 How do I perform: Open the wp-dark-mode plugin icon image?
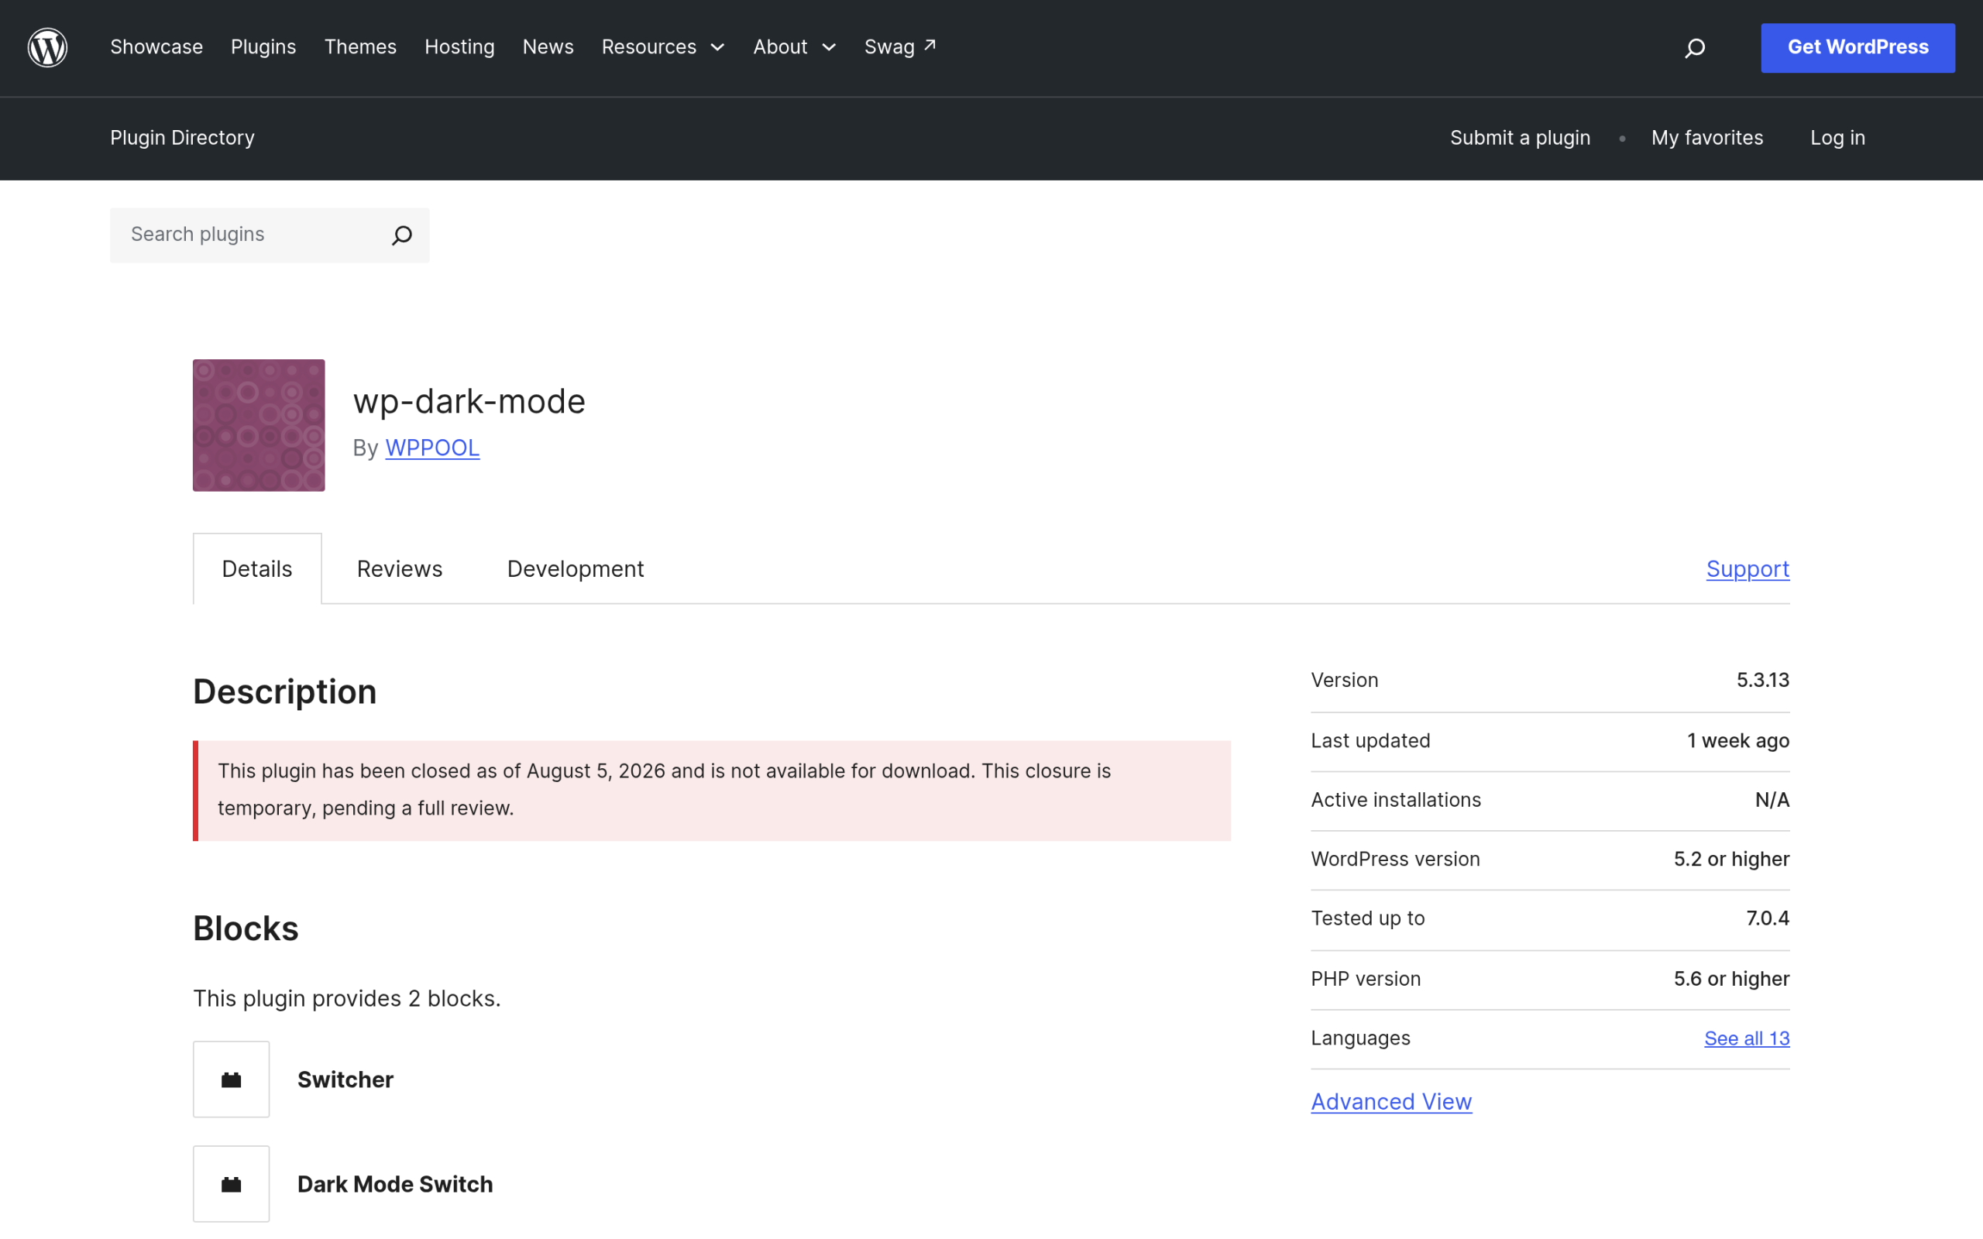[x=259, y=425]
